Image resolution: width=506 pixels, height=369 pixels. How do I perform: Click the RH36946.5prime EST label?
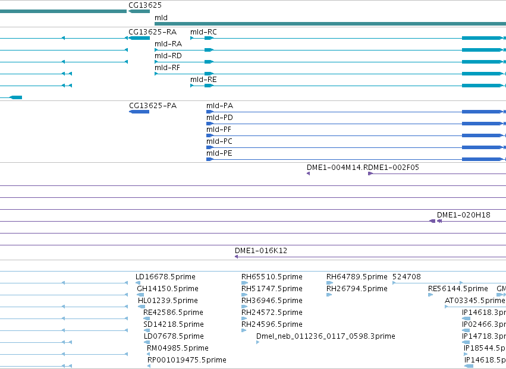272,301
